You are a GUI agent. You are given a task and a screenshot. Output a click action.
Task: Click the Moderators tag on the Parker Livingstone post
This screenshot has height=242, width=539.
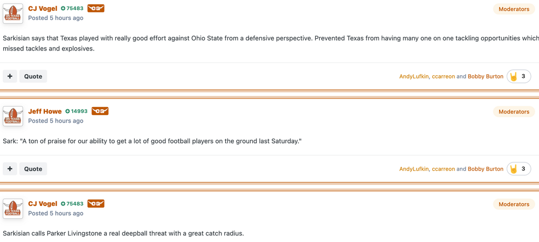pos(514,204)
